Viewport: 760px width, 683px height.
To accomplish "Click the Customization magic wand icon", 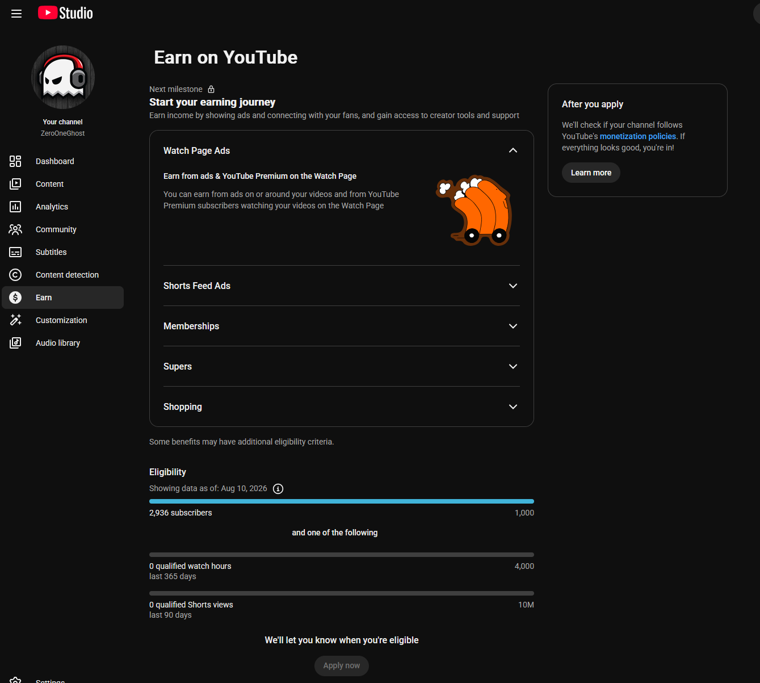I will [x=15, y=320].
